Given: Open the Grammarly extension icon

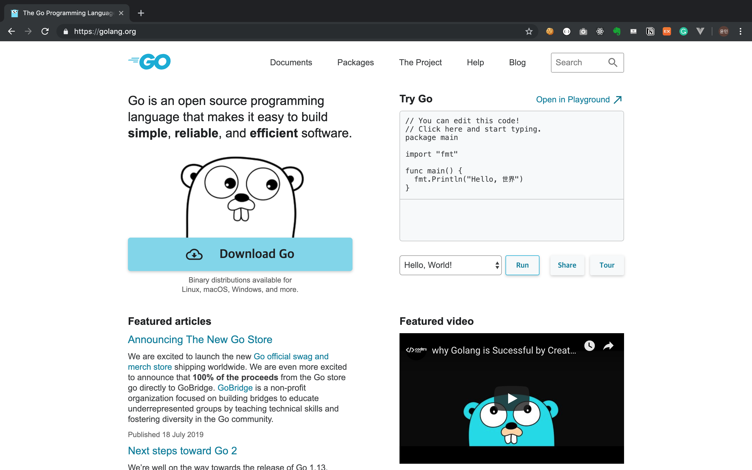Looking at the screenshot, I should (683, 31).
